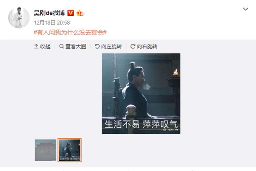Image resolution: width=256 pixels, height=171 pixels.
Task: Click the crown membership icon
Action: point(80,13)
